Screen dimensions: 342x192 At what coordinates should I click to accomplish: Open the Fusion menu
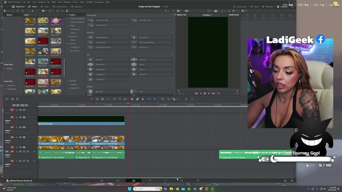point(75,2)
